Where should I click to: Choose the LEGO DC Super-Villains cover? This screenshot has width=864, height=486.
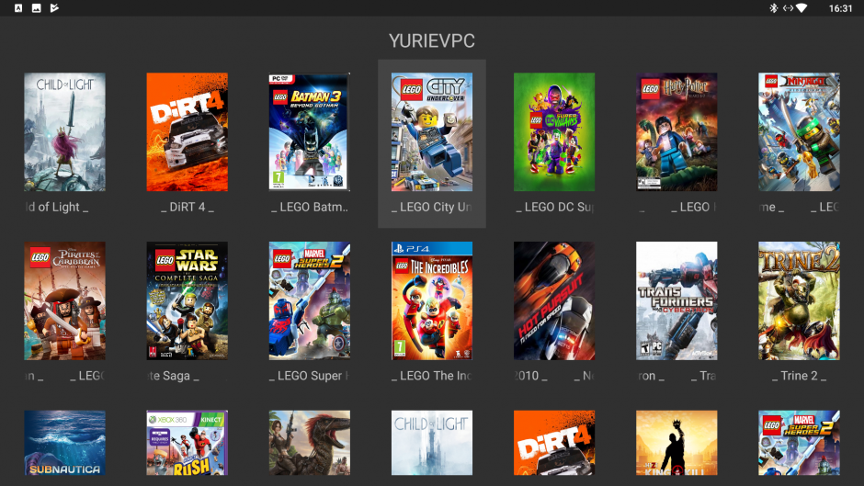(x=553, y=132)
